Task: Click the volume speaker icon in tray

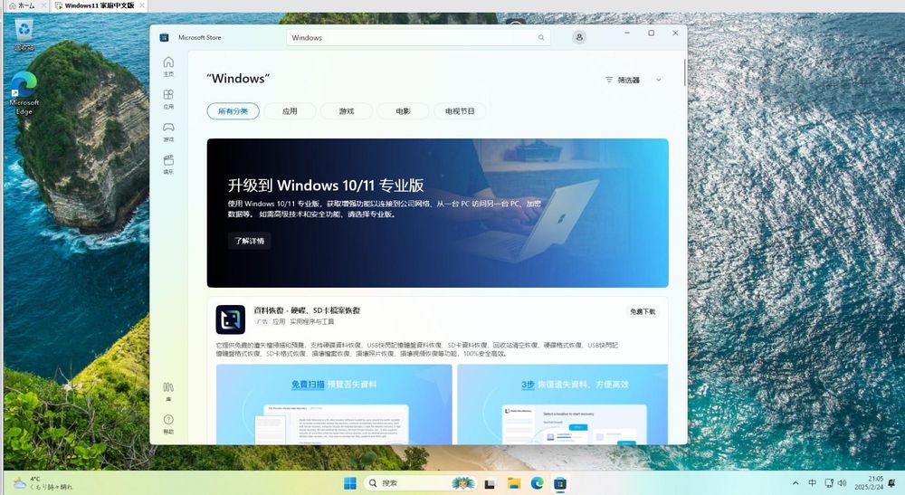Action: (842, 483)
